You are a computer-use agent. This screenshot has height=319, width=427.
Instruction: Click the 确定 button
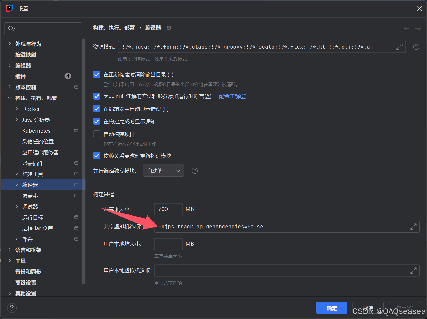click(332, 308)
